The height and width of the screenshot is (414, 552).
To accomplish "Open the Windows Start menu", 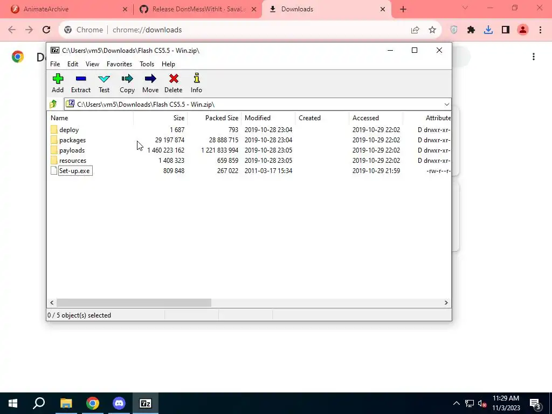I will point(13,403).
